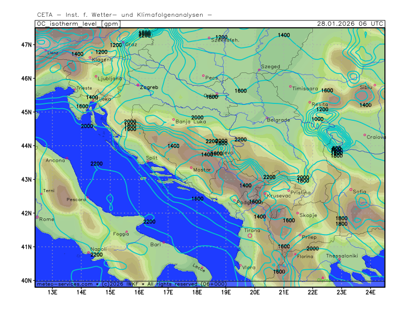The height and width of the screenshot is (315, 420).
Task: Select the Tirana circle marker
Action: (x=250, y=235)
